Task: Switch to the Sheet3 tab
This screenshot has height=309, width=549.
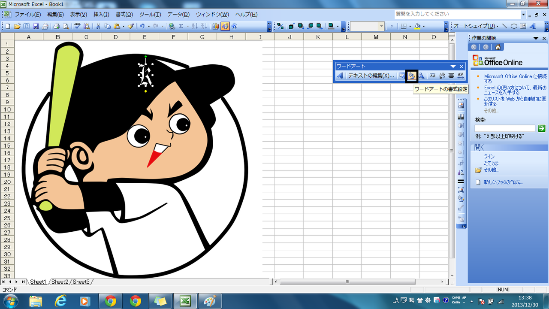Action: (81, 282)
